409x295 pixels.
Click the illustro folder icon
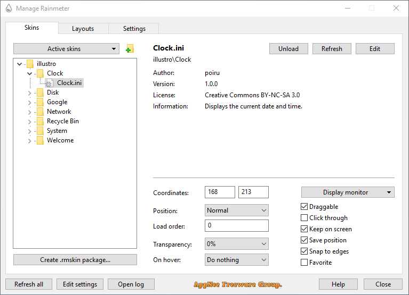pos(30,64)
